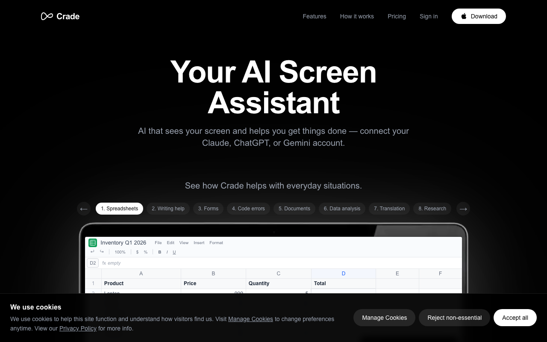
Task: Open the Features nav link
Action: pyautogui.click(x=315, y=16)
